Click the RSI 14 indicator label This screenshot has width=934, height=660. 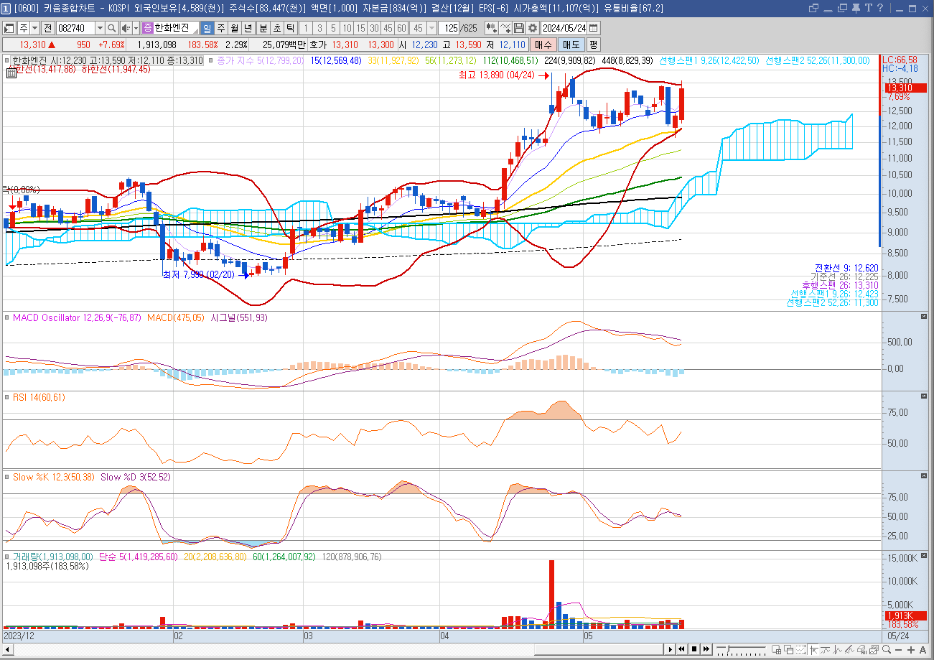coord(39,397)
